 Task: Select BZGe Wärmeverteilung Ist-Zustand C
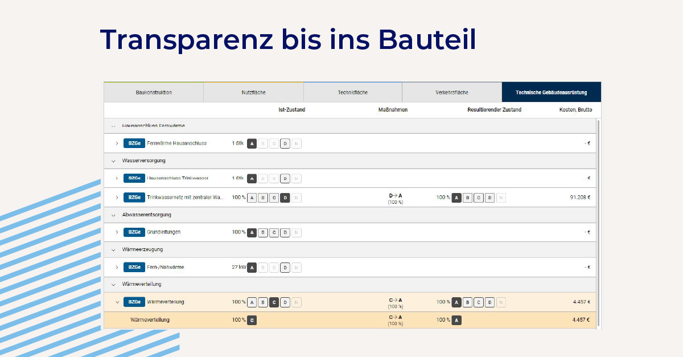[274, 302]
